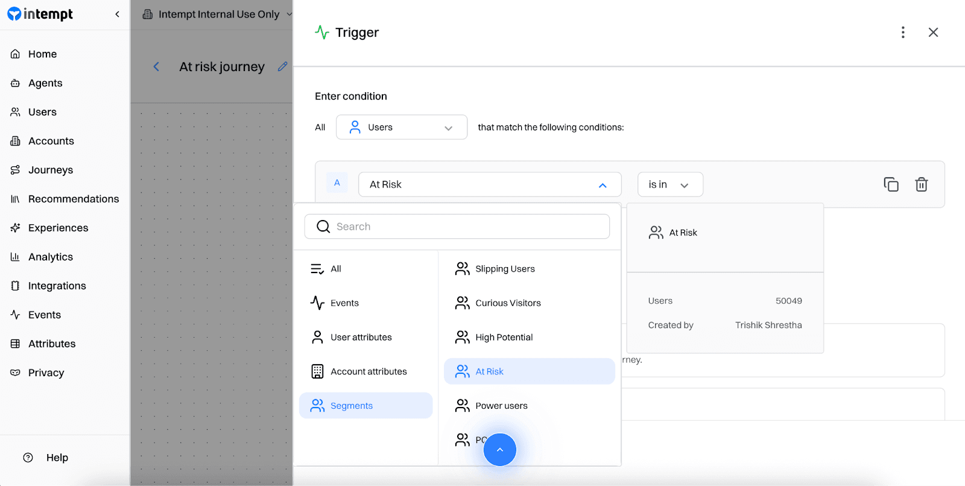Choose the User attributes category

pos(361,338)
